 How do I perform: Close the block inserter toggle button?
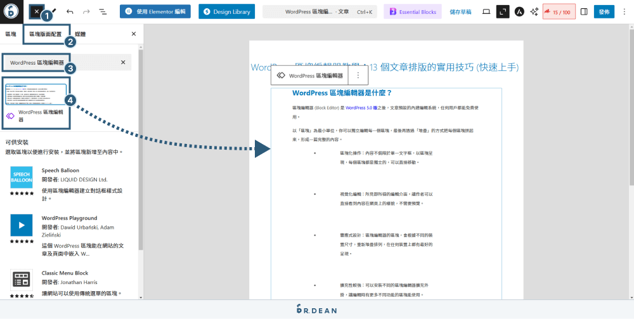(x=37, y=11)
